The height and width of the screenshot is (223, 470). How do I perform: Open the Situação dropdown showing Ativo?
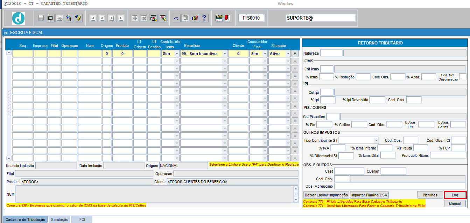pyautogui.click(x=288, y=54)
